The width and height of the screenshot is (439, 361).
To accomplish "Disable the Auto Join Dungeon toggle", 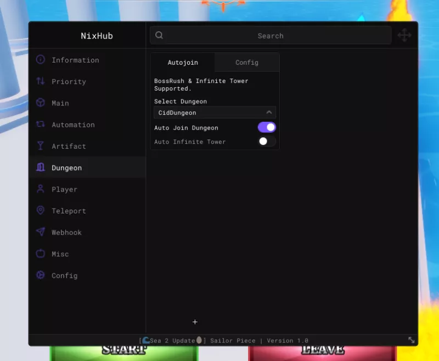I will click(x=267, y=127).
